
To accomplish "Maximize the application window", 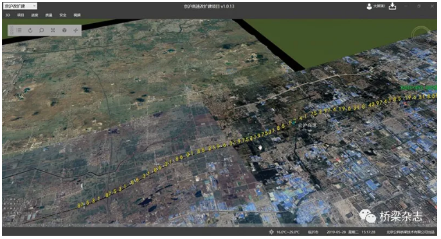I will [419, 6].
